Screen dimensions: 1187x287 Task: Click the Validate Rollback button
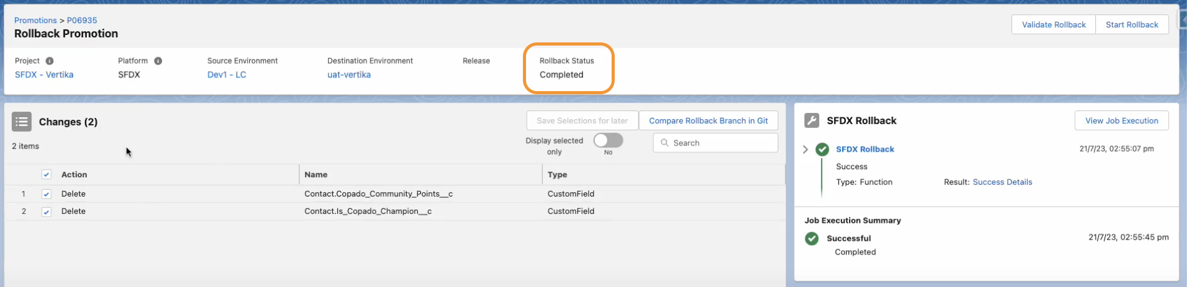coord(1053,25)
